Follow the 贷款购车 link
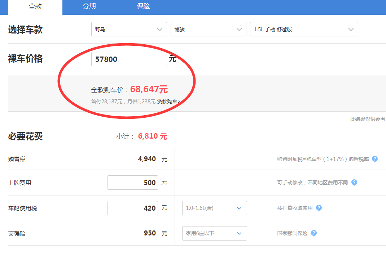Image resolution: width=386 pixels, height=256 pixels. tap(169, 102)
